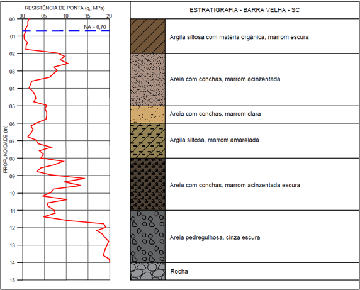Click the Areia com conchas, marrom clara text
This screenshot has width=360, height=290.
click(x=215, y=114)
